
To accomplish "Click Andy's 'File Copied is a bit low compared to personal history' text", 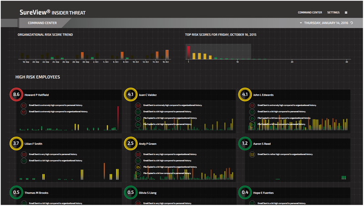I will coord(167,174).
